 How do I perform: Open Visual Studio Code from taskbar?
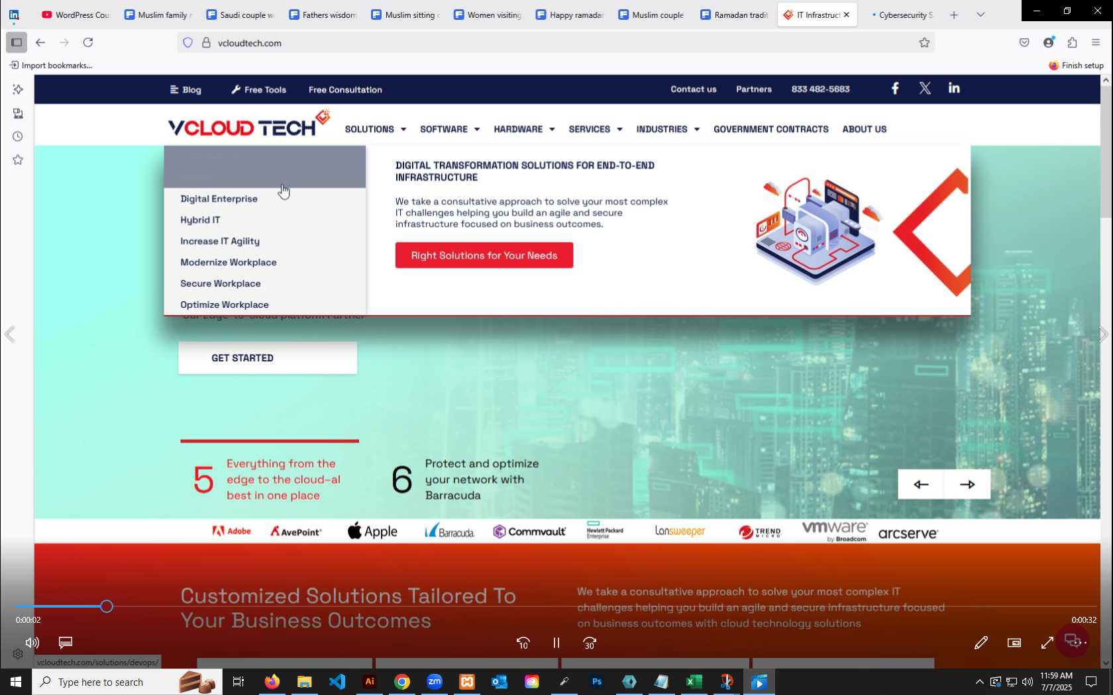pyautogui.click(x=337, y=682)
